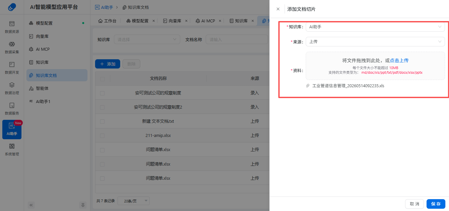The image size is (449, 211).
Task: Switch to 知识库 tab
Action: coord(238,21)
